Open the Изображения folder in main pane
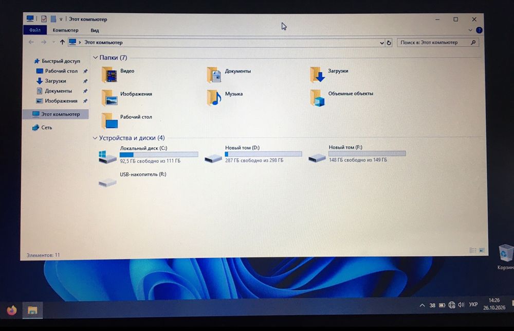The width and height of the screenshot is (514, 331). pos(126,97)
